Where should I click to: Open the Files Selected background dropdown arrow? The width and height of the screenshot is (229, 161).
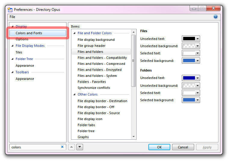pos(198,61)
